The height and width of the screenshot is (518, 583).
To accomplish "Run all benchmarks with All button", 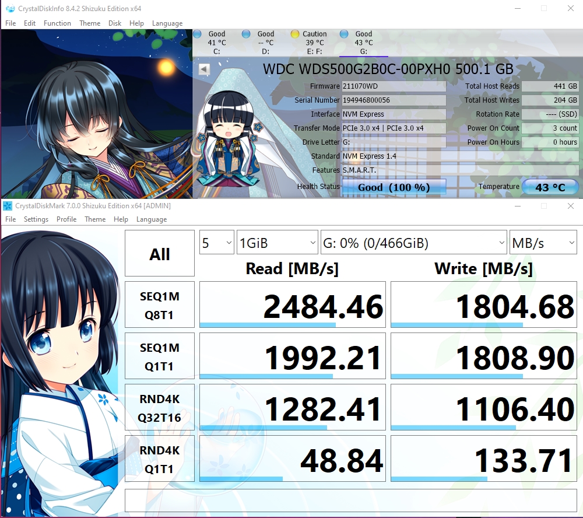I will pyautogui.click(x=160, y=253).
